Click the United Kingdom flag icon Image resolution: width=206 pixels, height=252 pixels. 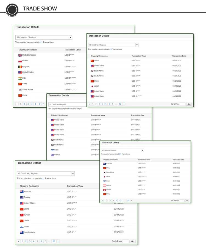(x=20, y=55)
